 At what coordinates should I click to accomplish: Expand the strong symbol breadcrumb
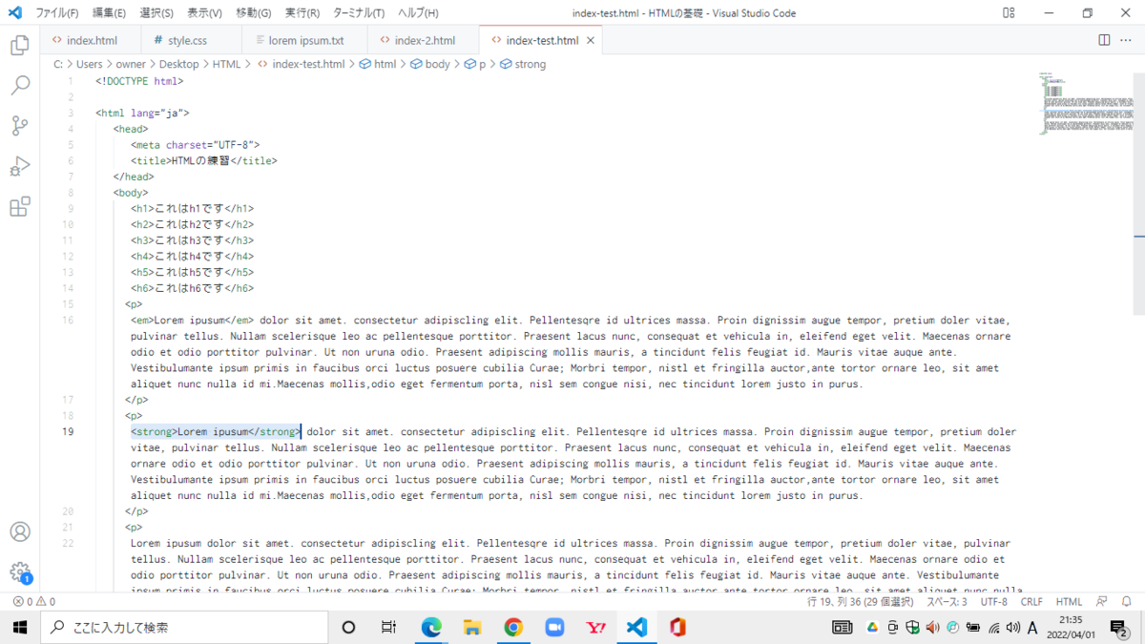tap(523, 64)
